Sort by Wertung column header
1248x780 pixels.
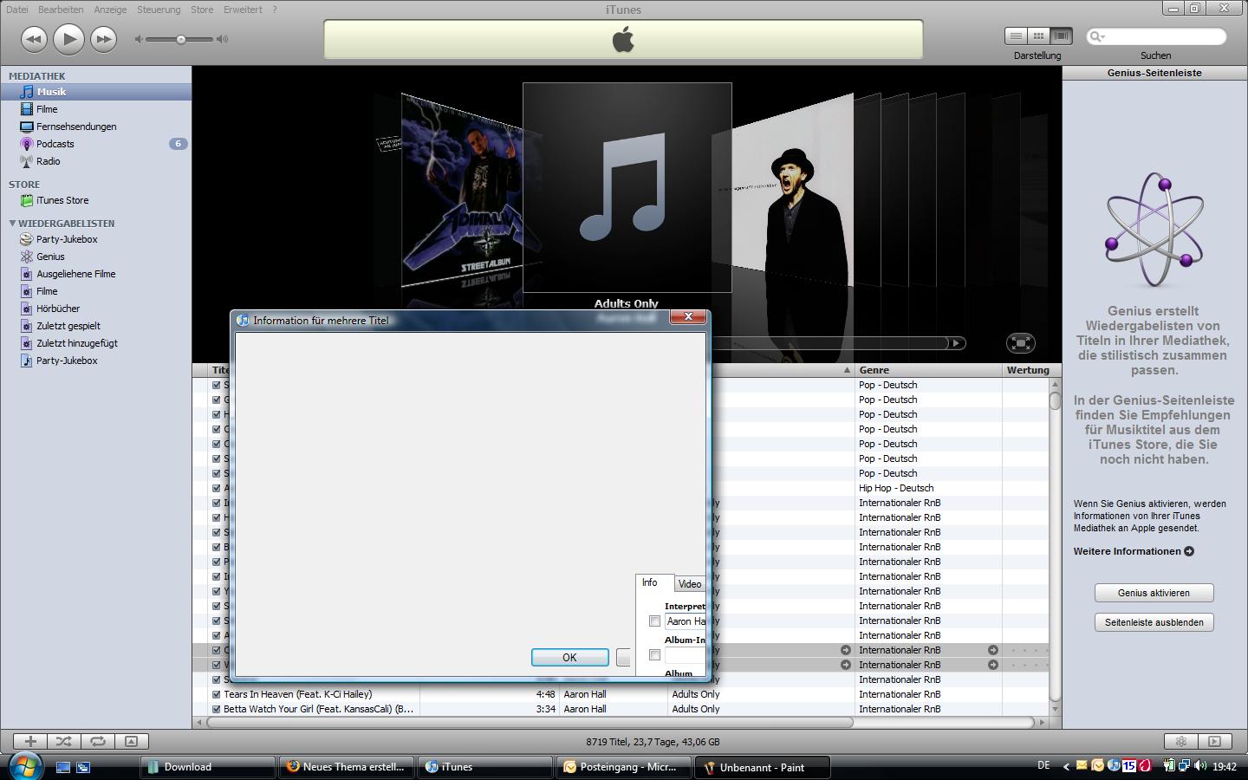coord(1028,370)
